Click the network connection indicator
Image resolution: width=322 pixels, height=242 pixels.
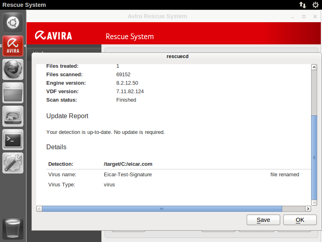click(302, 5)
